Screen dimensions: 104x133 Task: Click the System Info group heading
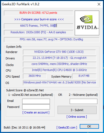coord(14,47)
